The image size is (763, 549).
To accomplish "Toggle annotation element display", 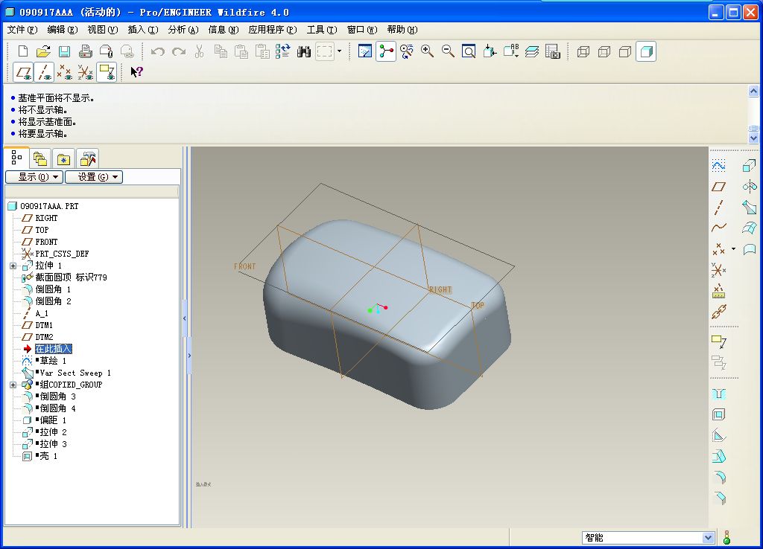I will (107, 72).
